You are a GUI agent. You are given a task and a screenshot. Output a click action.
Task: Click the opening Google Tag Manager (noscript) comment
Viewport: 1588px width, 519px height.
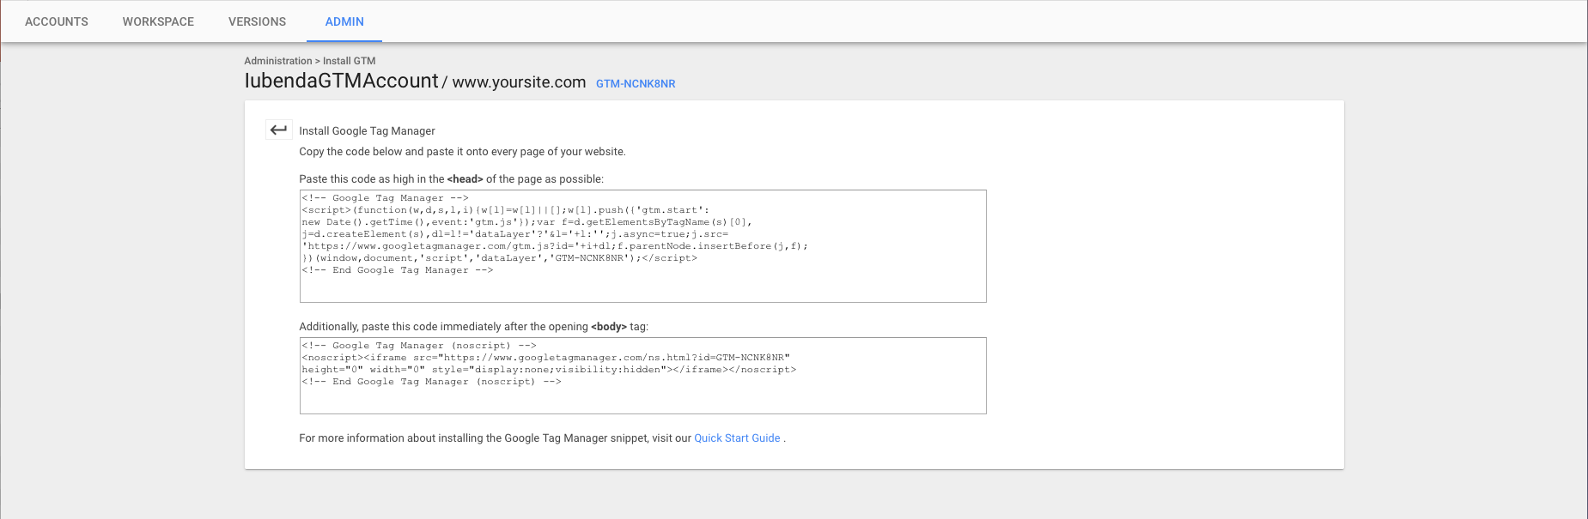(x=418, y=346)
